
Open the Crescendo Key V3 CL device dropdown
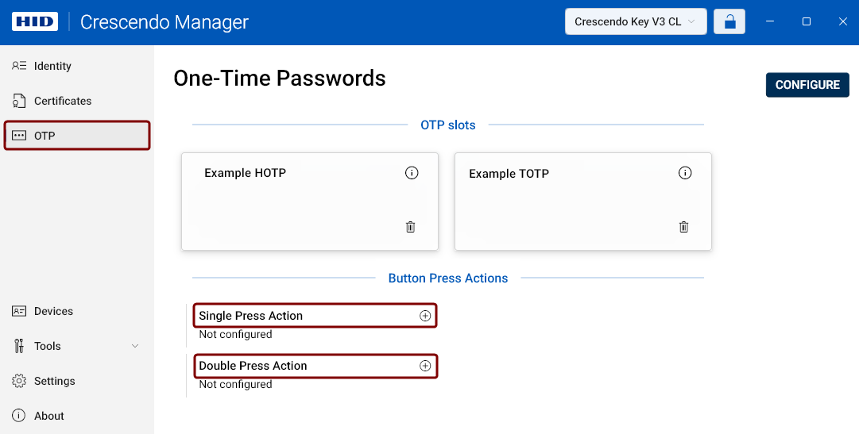pyautogui.click(x=636, y=22)
